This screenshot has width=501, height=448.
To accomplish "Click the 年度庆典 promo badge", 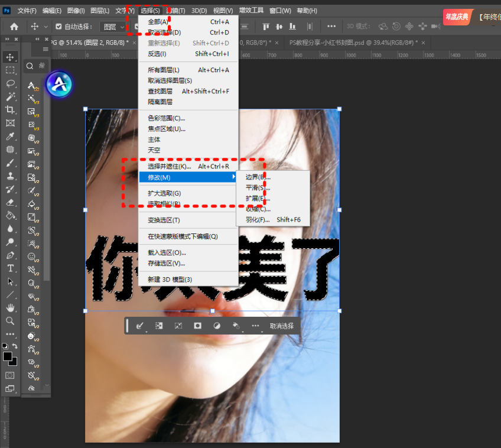I will (x=457, y=17).
